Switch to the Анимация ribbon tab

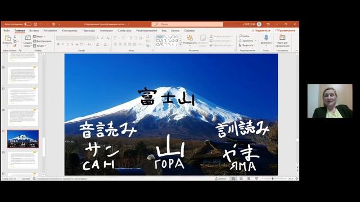[106, 30]
